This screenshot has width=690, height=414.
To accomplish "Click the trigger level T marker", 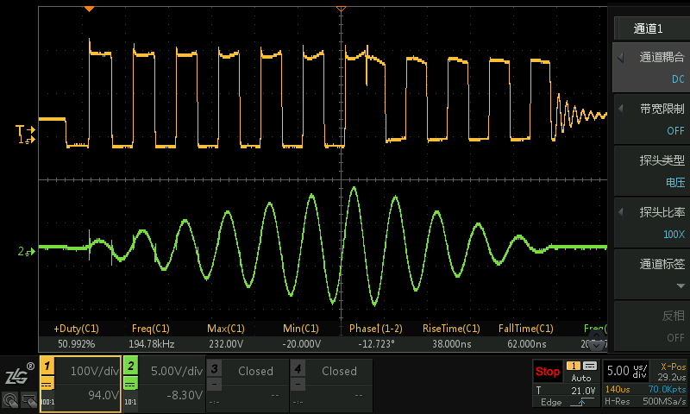I will tap(22, 130).
